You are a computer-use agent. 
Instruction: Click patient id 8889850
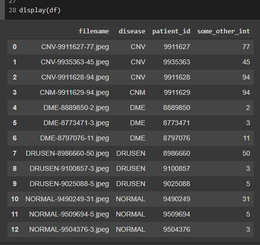point(177,108)
